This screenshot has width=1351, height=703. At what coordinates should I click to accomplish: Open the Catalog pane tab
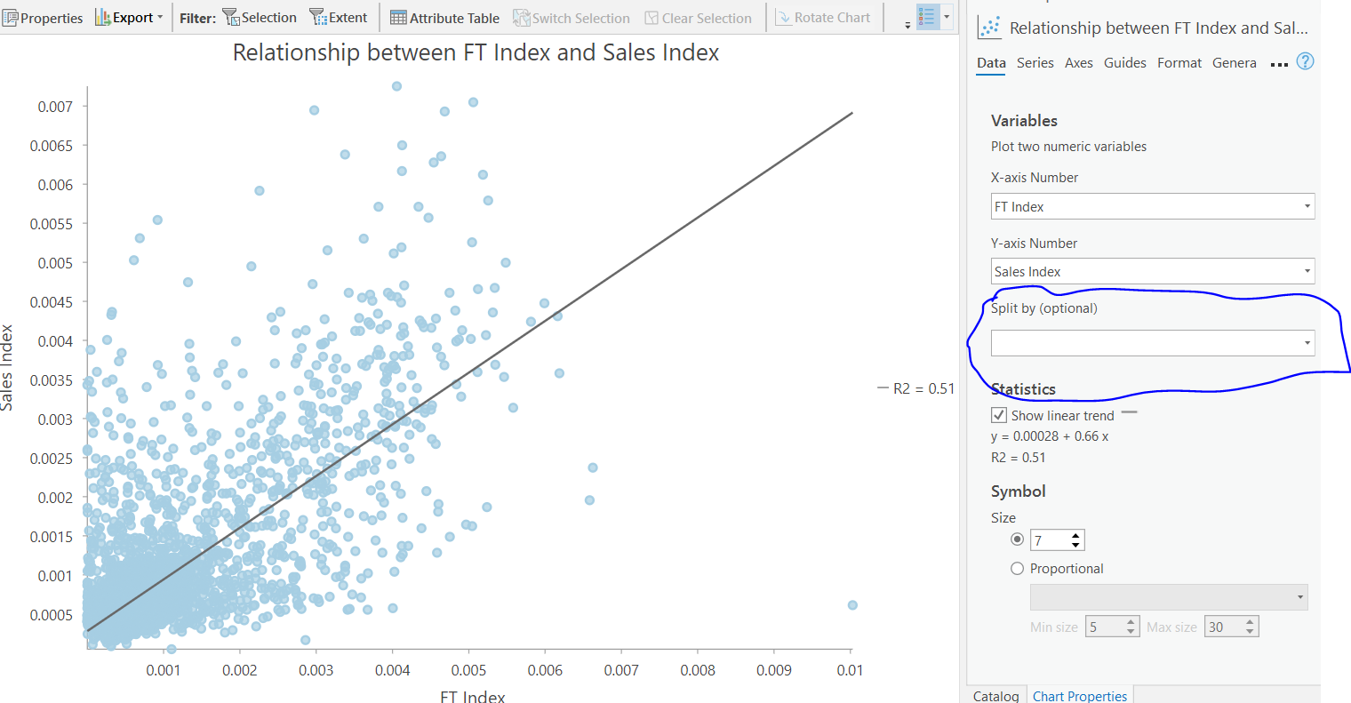[x=995, y=695]
